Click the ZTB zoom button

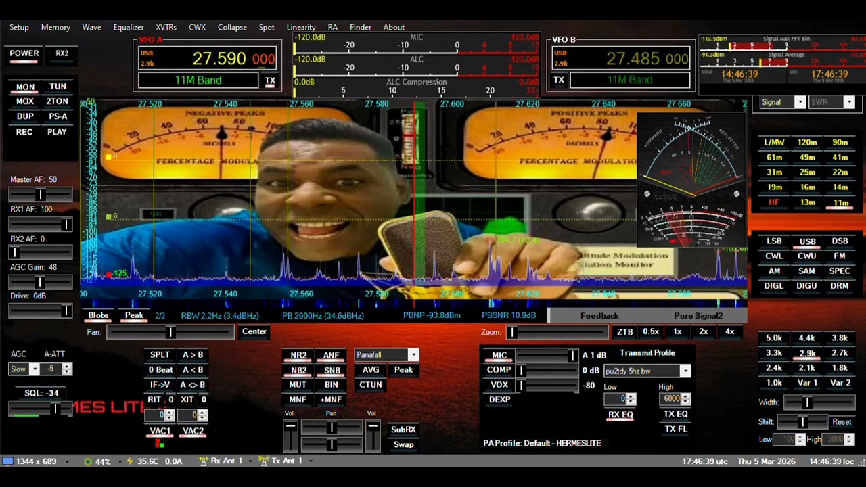pos(624,332)
